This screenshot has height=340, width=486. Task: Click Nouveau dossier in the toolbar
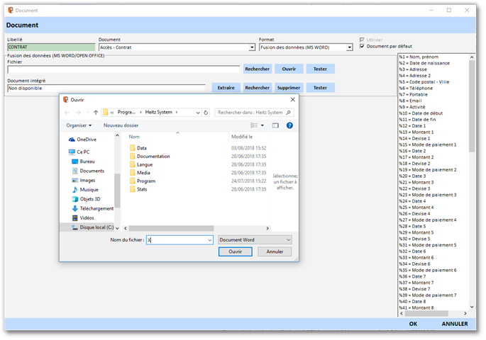click(x=121, y=125)
